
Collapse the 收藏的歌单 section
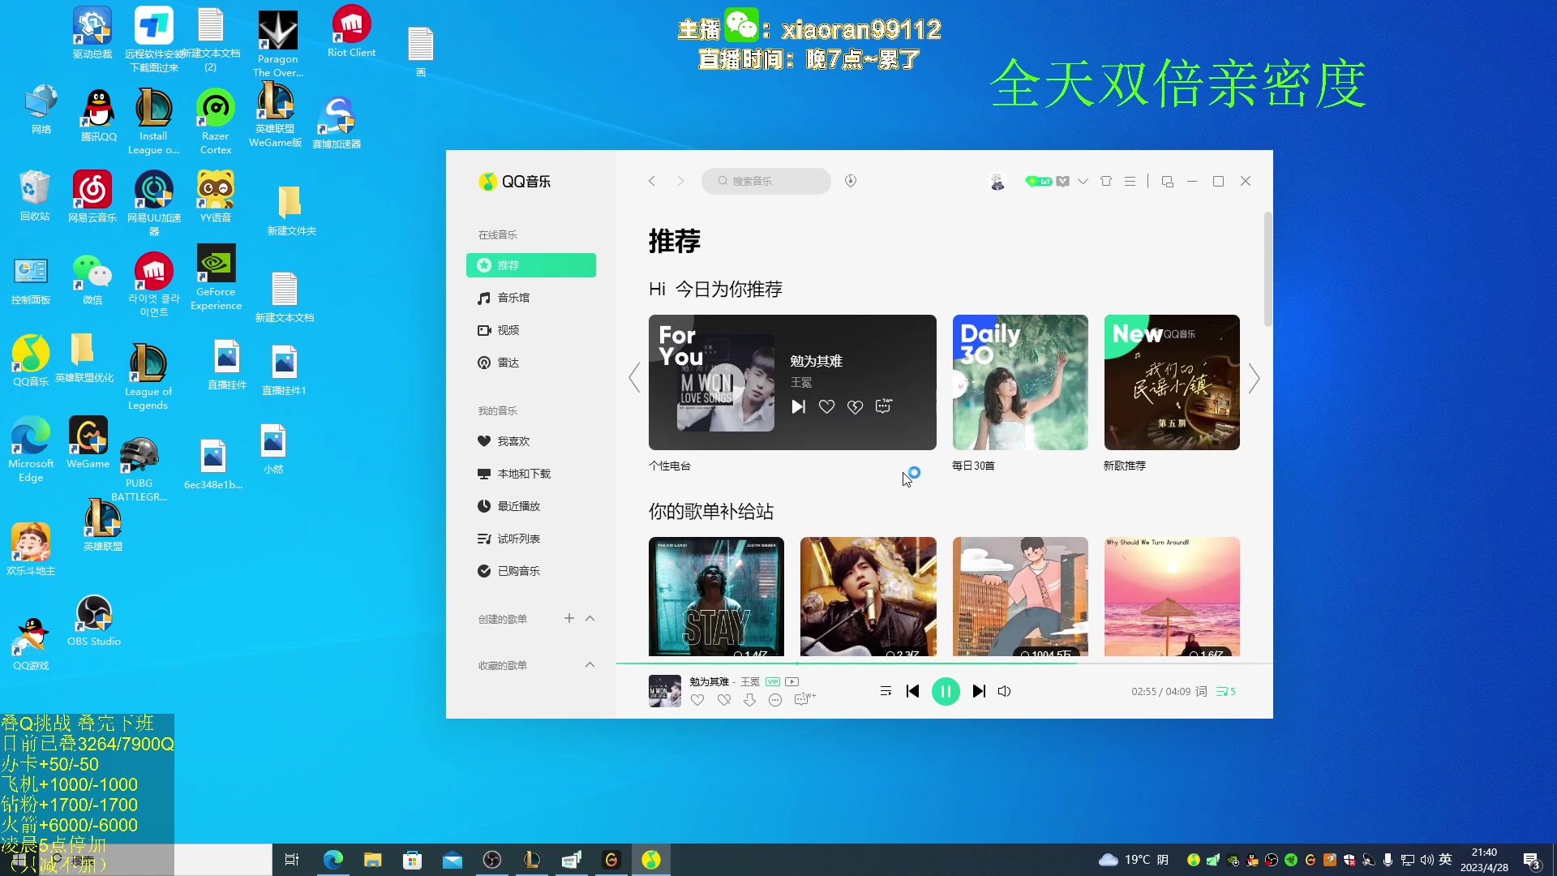[590, 664]
